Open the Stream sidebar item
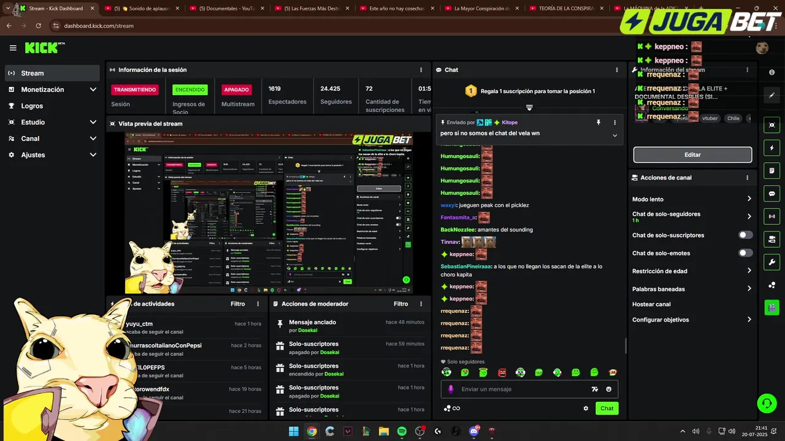The width and height of the screenshot is (785, 441). click(52, 73)
